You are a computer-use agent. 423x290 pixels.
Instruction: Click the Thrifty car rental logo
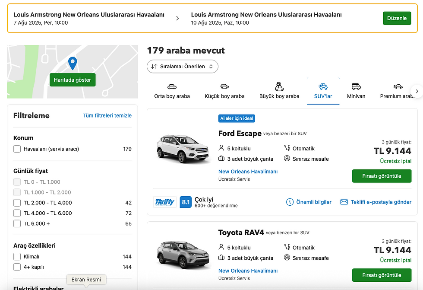165,202
